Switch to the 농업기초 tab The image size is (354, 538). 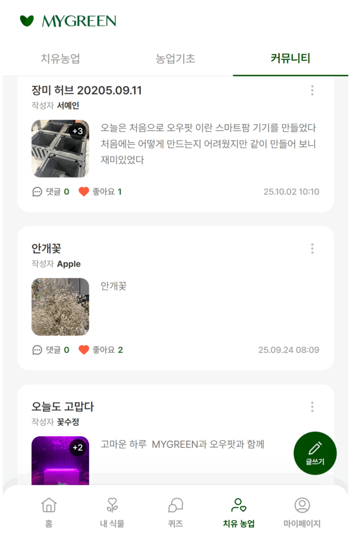[175, 58]
